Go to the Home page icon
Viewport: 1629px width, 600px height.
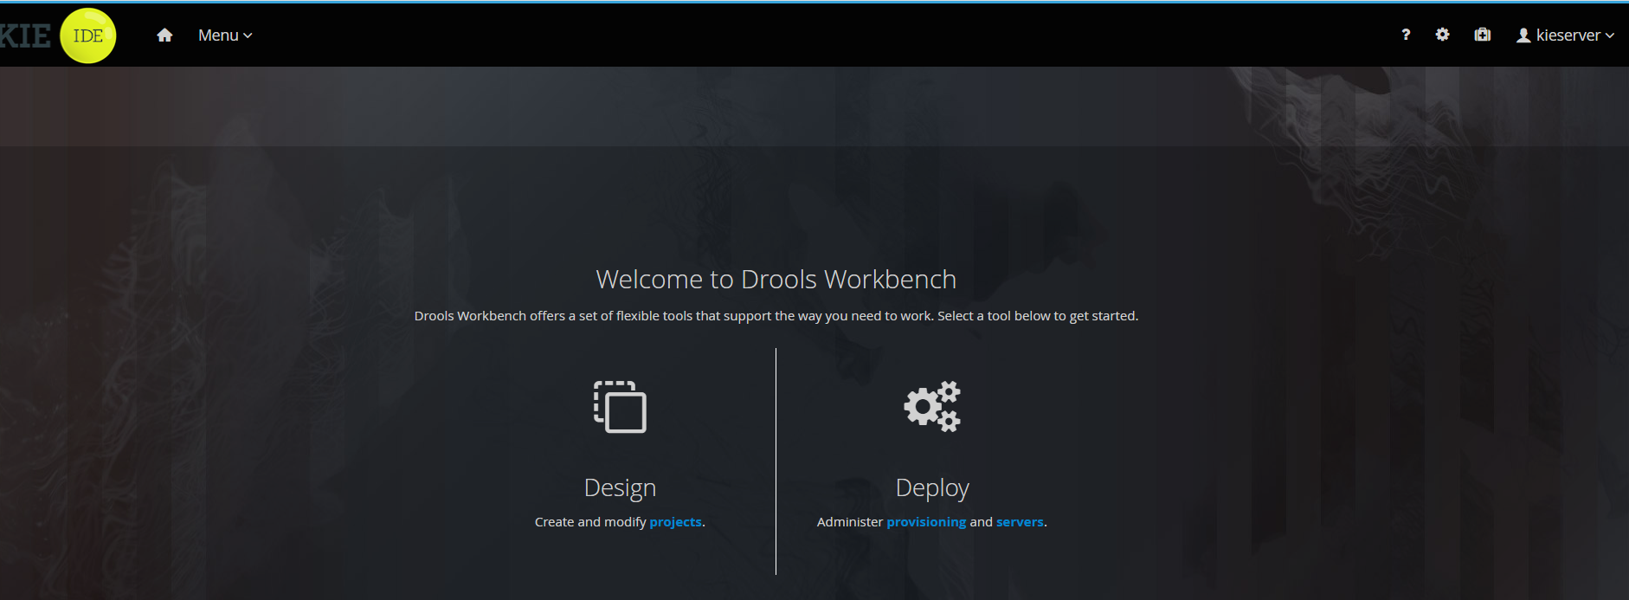pyautogui.click(x=164, y=35)
